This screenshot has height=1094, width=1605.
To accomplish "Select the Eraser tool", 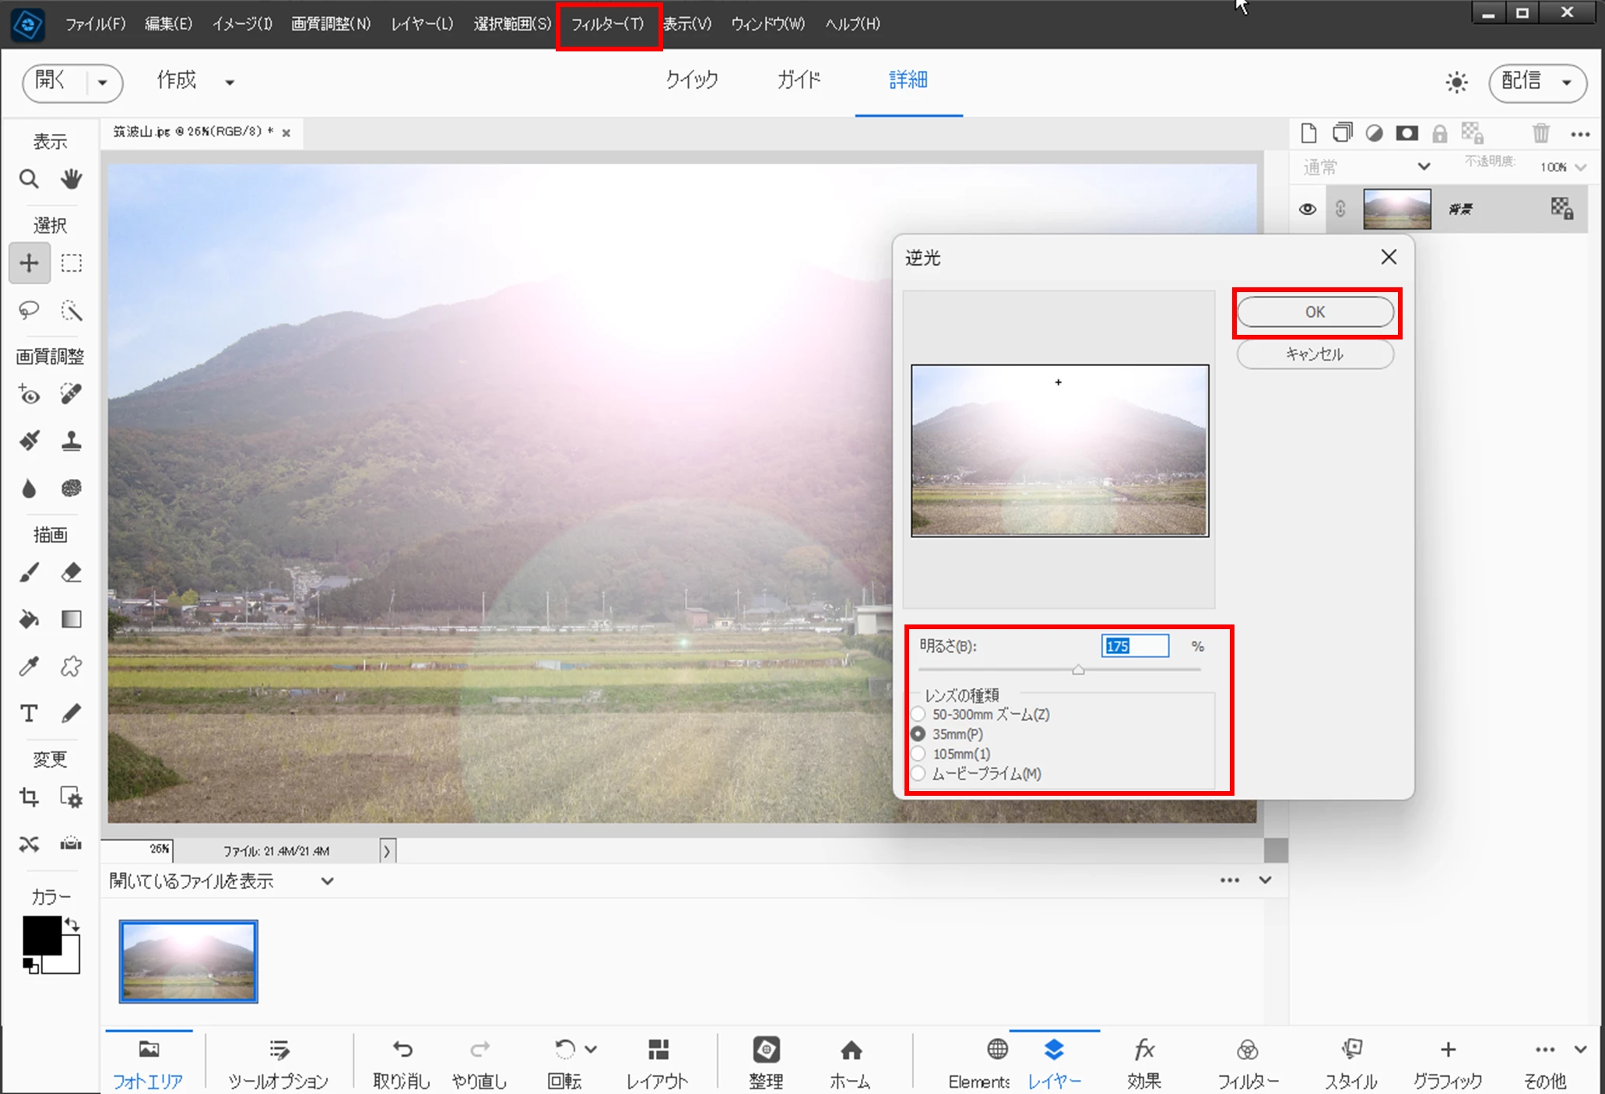I will coord(72,573).
